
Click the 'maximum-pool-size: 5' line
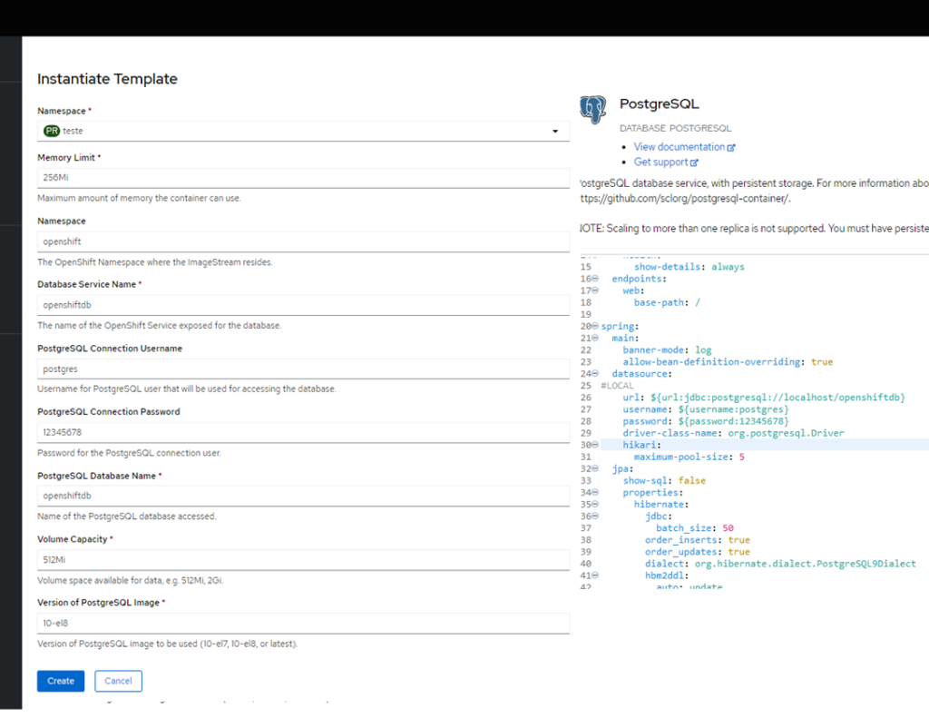pos(689,457)
